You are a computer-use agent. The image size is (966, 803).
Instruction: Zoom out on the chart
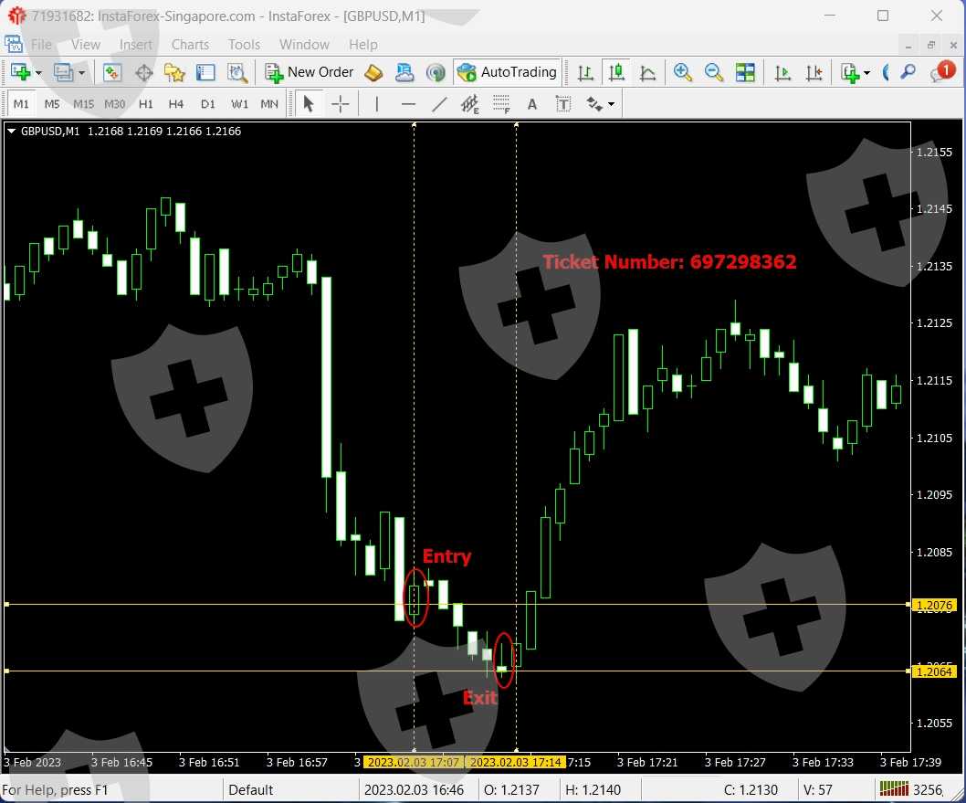[x=713, y=72]
